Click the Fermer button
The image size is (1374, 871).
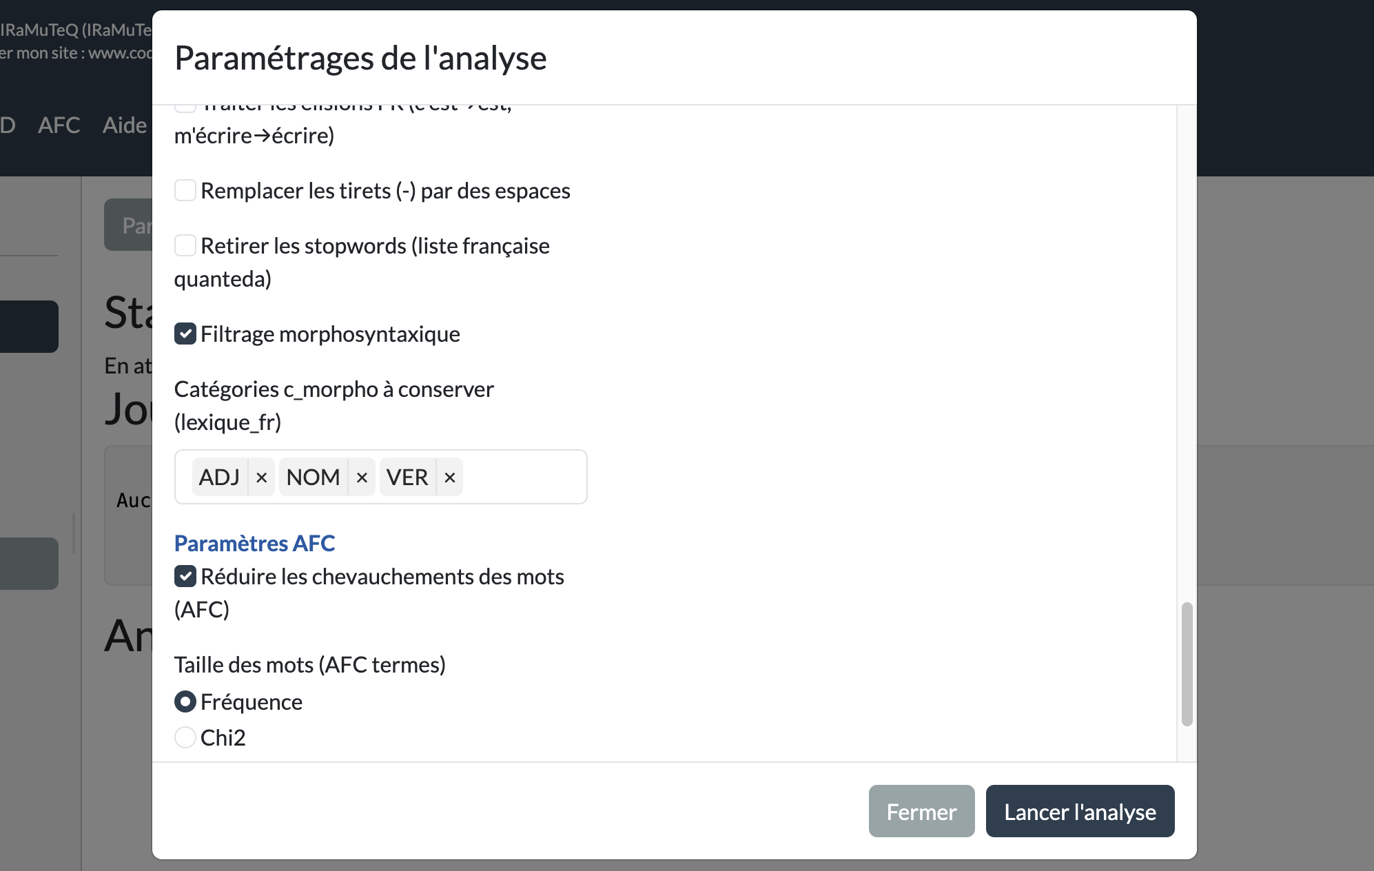(921, 811)
